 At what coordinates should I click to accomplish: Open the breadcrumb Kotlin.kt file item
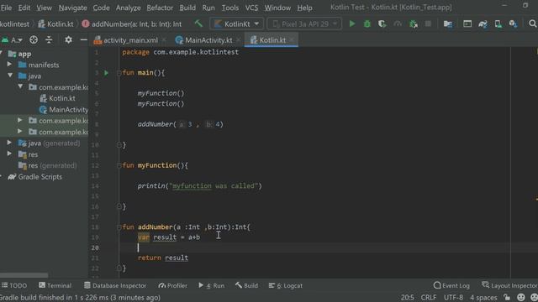point(56,24)
